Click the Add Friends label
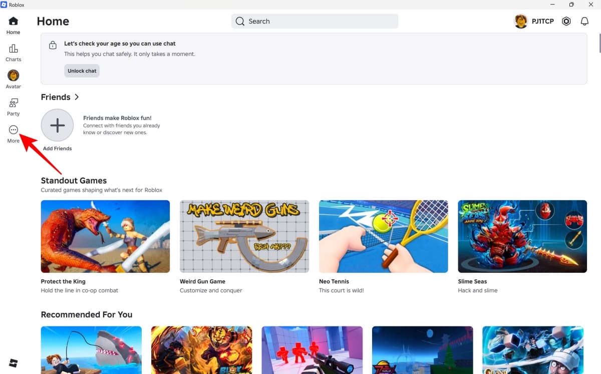601x374 pixels. [x=58, y=149]
